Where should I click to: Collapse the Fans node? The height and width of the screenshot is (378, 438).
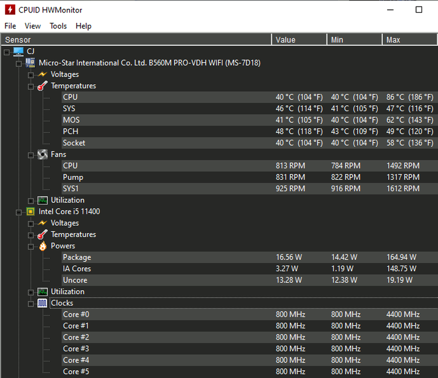(x=31, y=155)
